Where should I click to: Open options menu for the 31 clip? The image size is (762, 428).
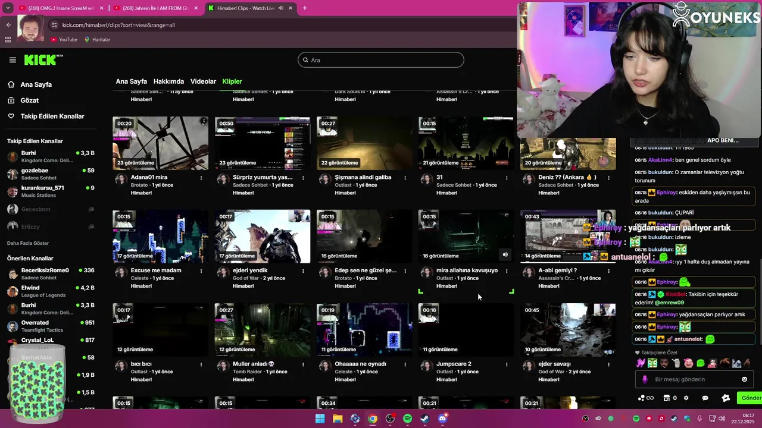coord(507,177)
